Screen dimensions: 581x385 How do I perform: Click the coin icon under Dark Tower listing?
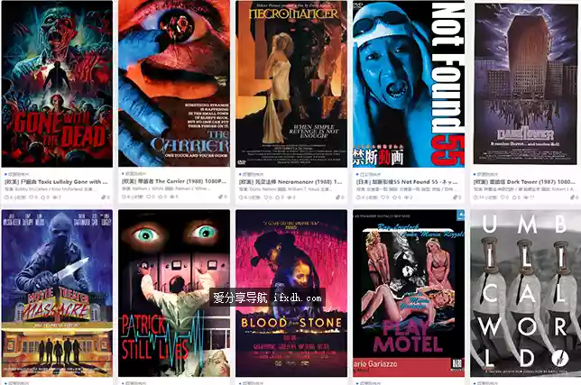click(573, 197)
